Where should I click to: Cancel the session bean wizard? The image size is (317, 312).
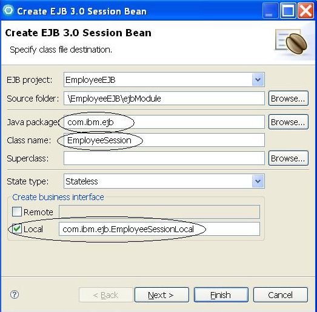pos(281,295)
